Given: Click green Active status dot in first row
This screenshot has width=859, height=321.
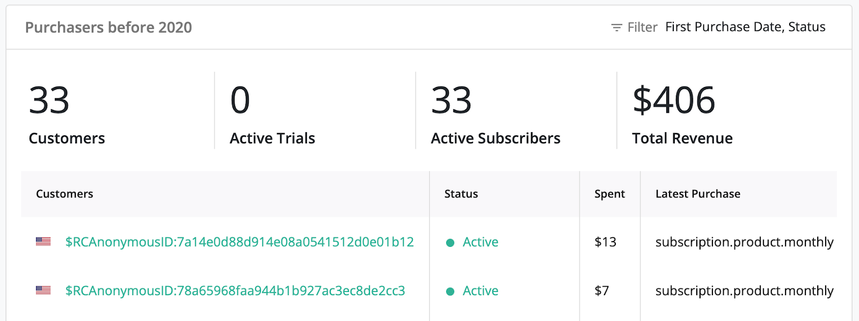Looking at the screenshot, I should point(450,243).
